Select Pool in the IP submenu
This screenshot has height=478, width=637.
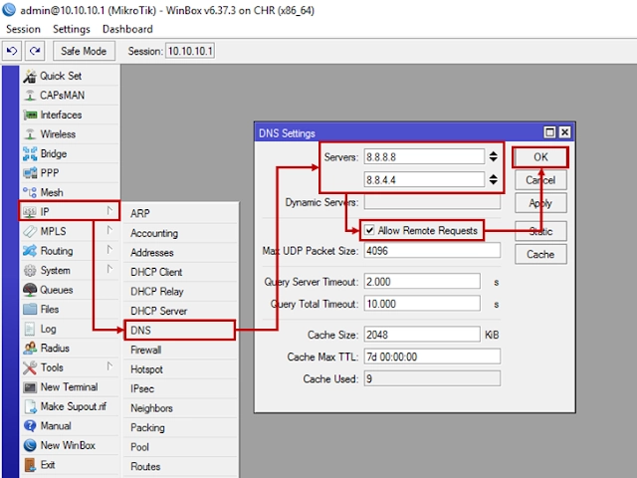(x=181, y=447)
